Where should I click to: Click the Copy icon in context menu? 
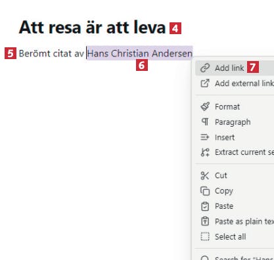click(x=205, y=191)
